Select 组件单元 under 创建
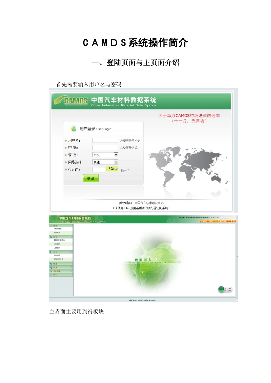Viewport: 271px width, 383px height. coord(57,233)
